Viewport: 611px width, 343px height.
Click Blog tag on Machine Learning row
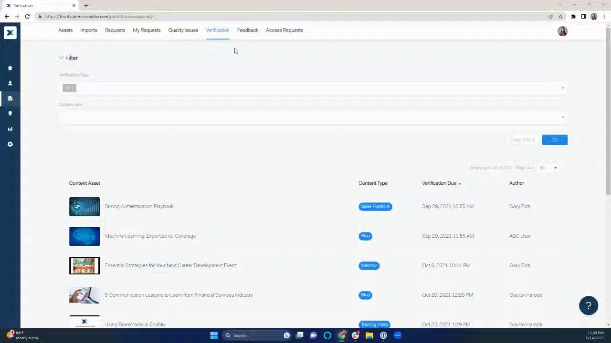click(x=365, y=236)
